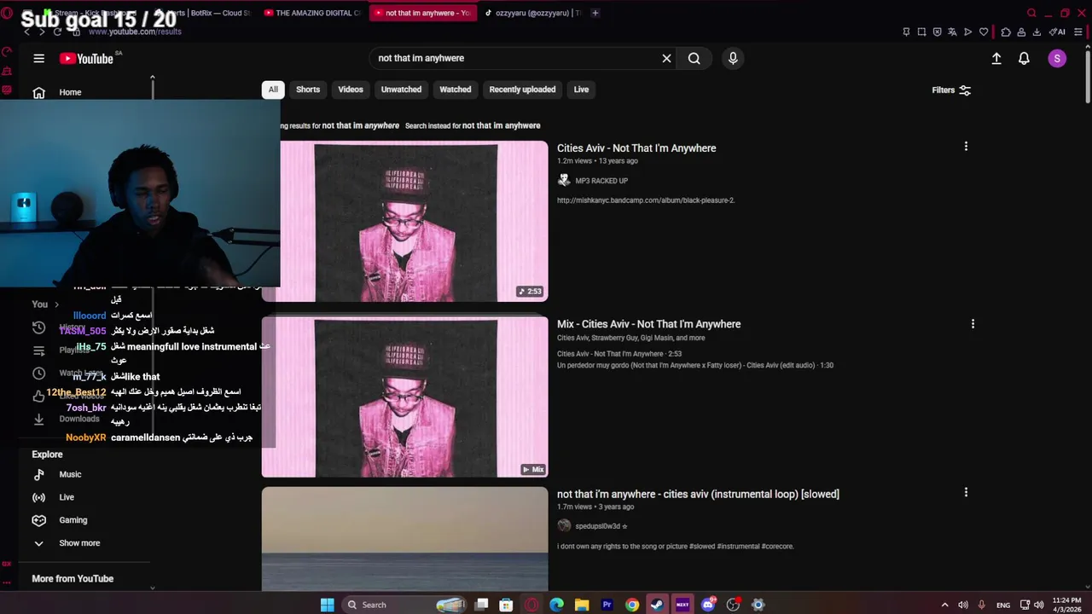
Task: Open browser downloads icon in toolbar
Action: tap(1037, 32)
